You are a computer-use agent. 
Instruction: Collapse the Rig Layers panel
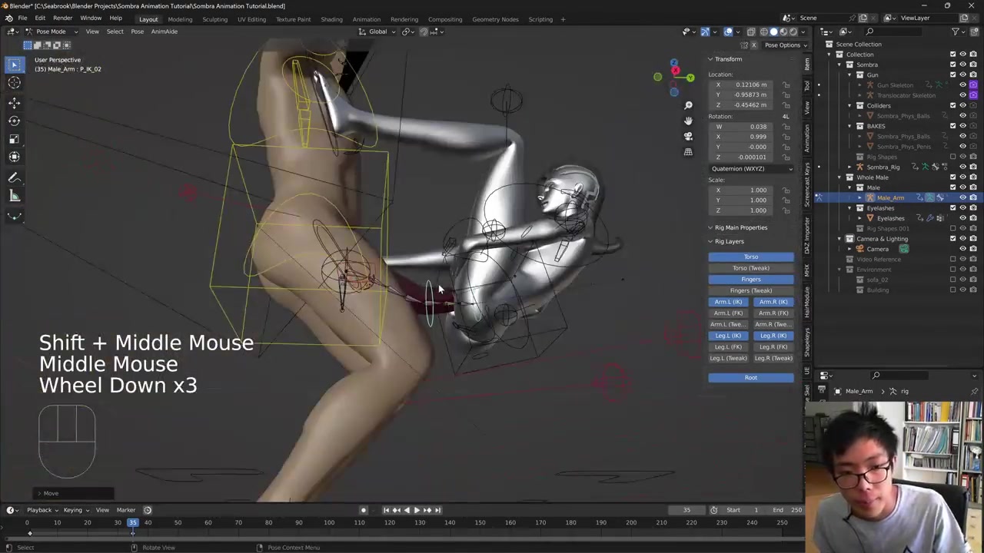(x=729, y=241)
